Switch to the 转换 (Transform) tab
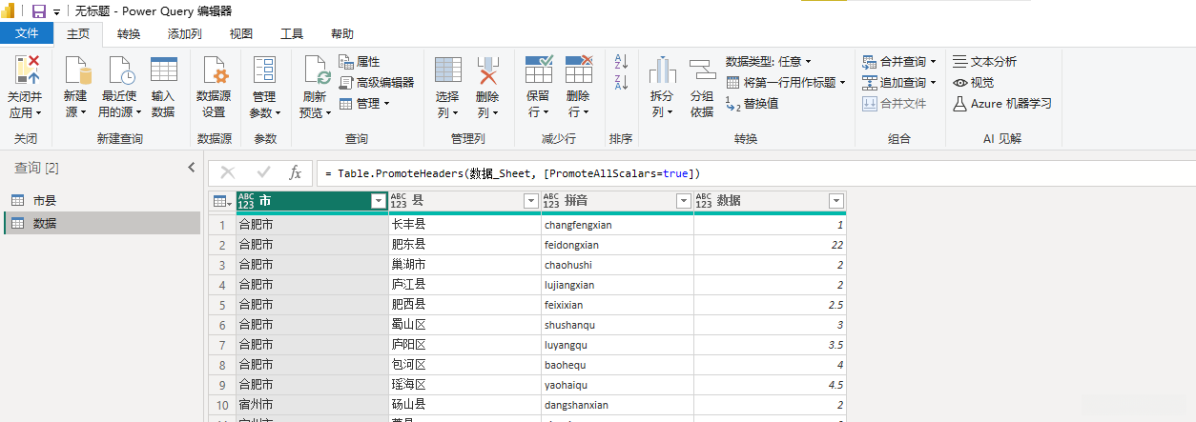Screen dimensions: 1196x422 tap(129, 33)
